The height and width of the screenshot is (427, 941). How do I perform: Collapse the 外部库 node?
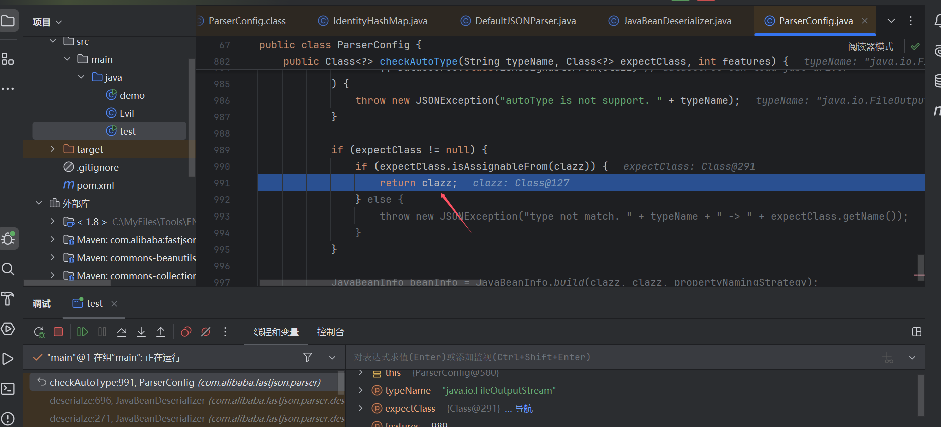pyautogui.click(x=39, y=203)
